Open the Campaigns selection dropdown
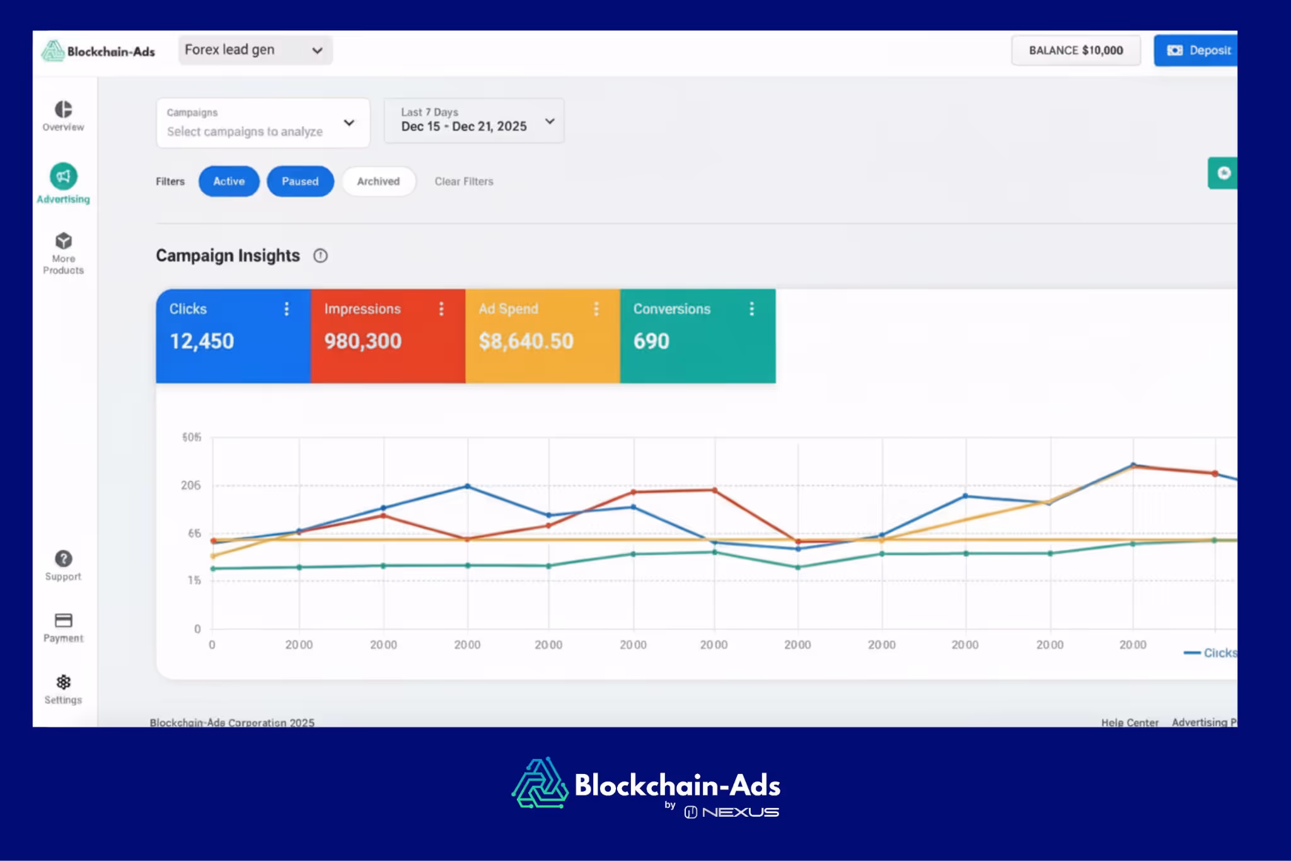The width and height of the screenshot is (1291, 861). 263,123
